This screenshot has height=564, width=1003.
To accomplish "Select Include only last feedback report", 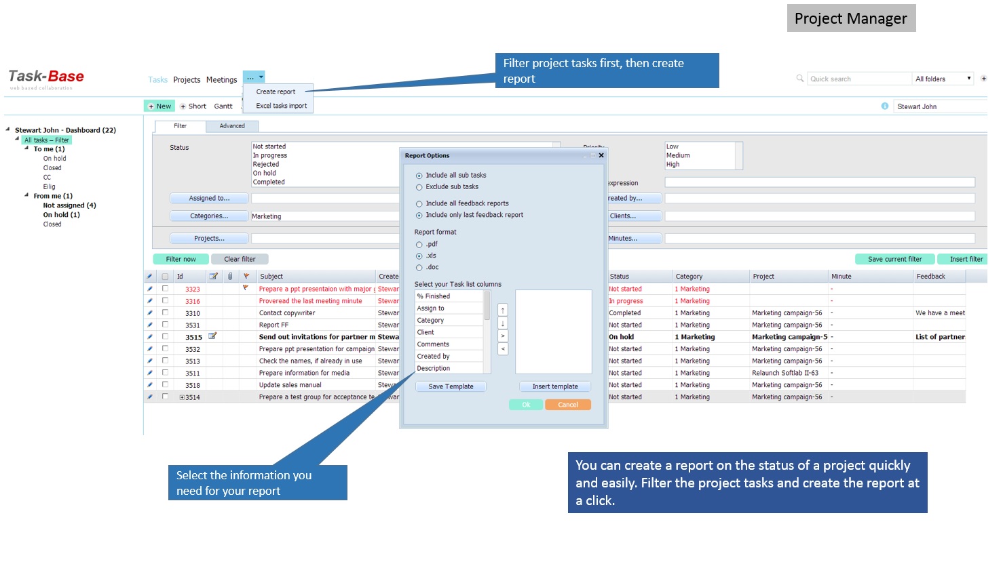I will pos(419,216).
